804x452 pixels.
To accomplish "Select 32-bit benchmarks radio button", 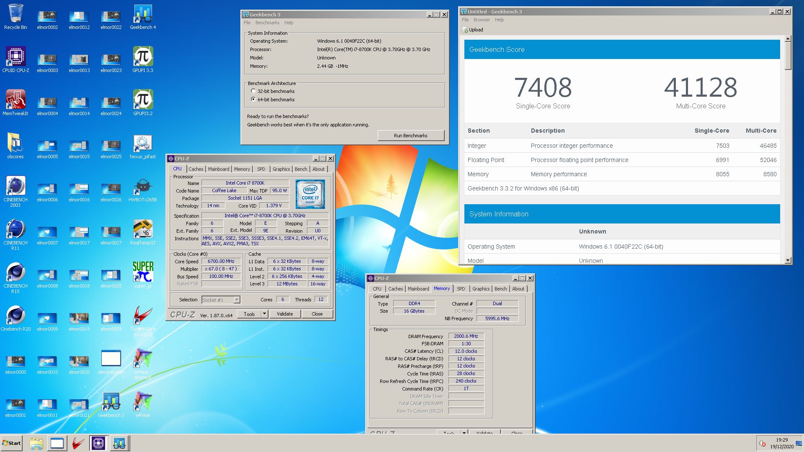I will [x=253, y=91].
